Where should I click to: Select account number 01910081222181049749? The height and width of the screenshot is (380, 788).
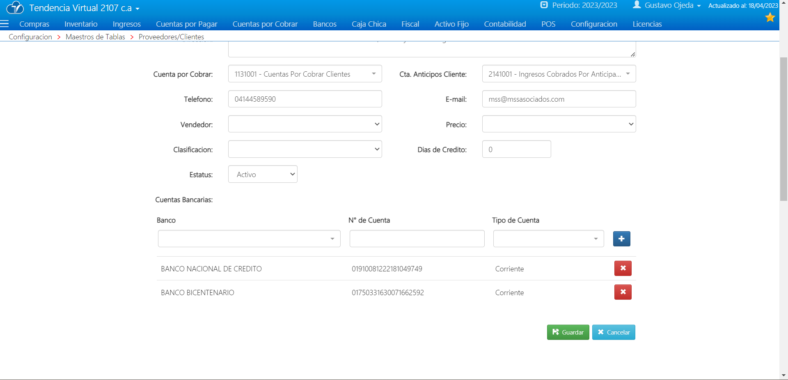tap(387, 269)
